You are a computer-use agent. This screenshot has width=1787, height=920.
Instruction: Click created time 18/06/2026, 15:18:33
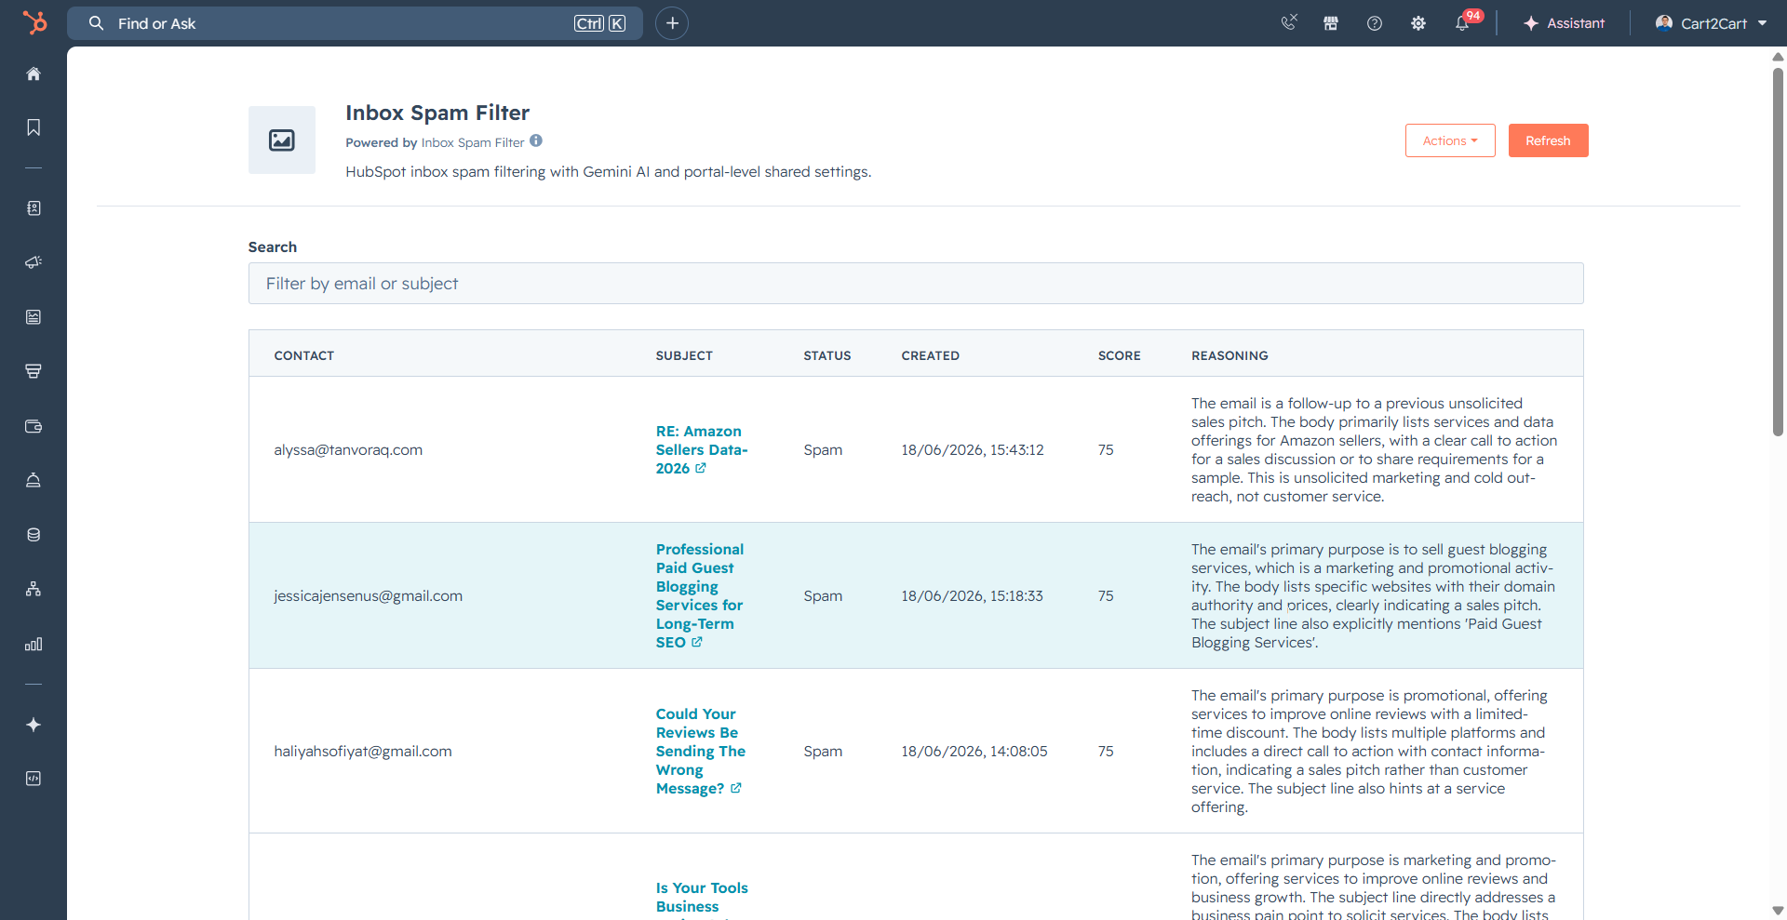click(972, 596)
